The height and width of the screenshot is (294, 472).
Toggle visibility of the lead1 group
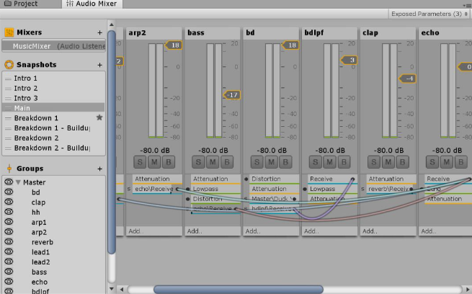9,252
